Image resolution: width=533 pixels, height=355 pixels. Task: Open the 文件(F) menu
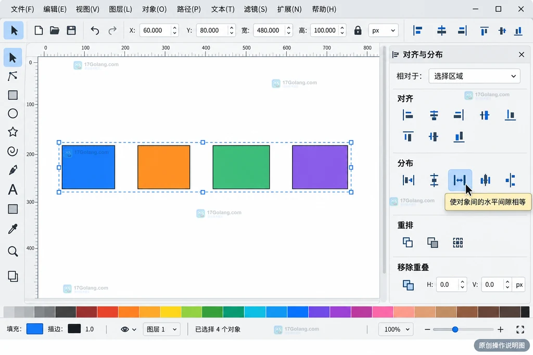pyautogui.click(x=22, y=9)
